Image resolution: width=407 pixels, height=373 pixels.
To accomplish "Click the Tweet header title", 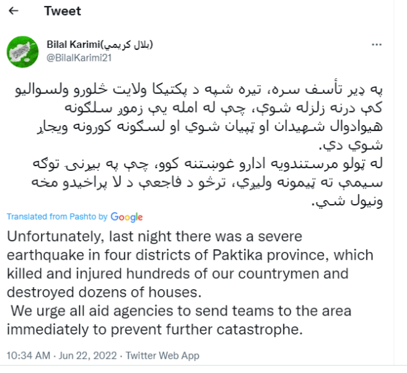I will click(x=63, y=11).
